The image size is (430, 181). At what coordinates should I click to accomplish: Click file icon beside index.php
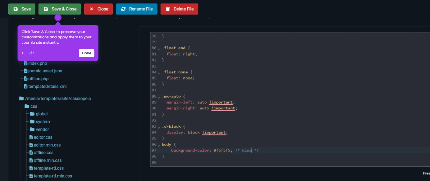click(x=26, y=63)
